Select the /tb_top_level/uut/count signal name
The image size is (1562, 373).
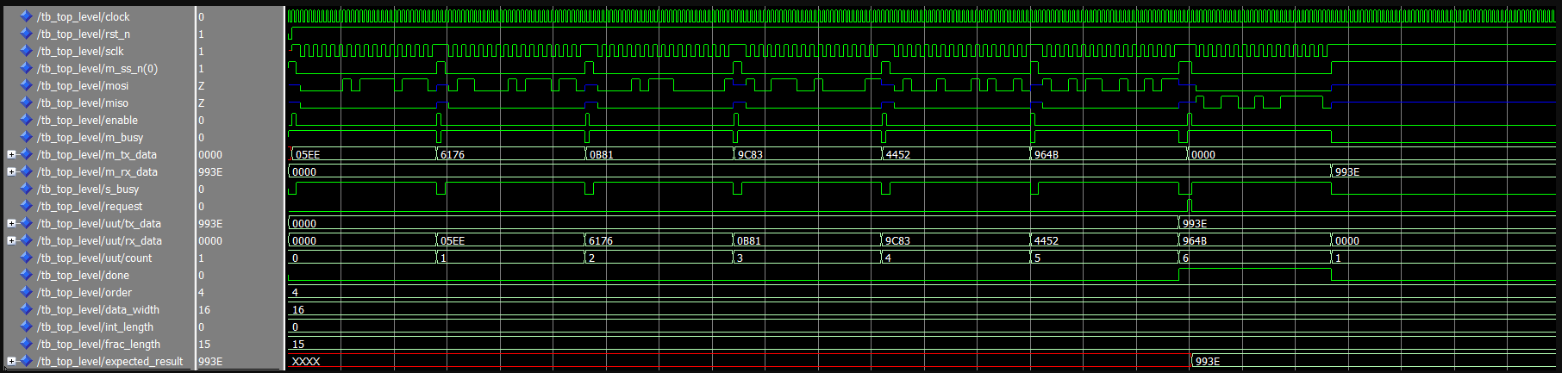pyautogui.click(x=94, y=258)
